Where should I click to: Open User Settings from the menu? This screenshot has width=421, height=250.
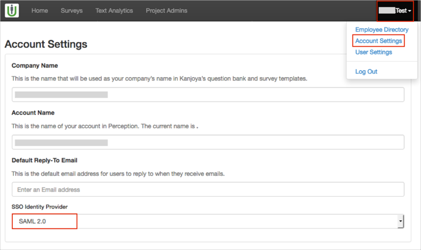tap(374, 52)
